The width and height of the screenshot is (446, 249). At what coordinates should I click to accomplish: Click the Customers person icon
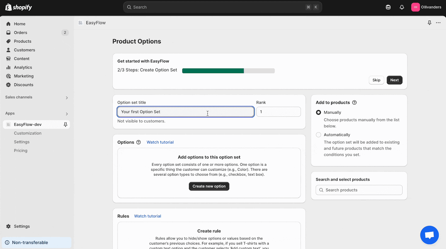8,50
